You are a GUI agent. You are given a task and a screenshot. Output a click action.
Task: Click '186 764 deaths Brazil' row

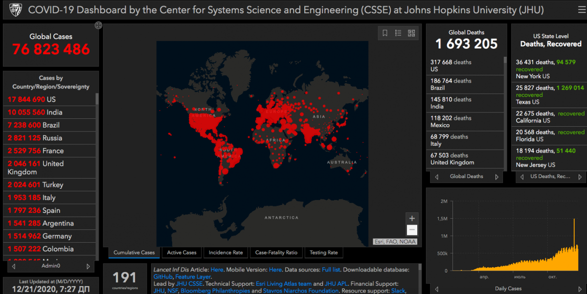(x=465, y=84)
